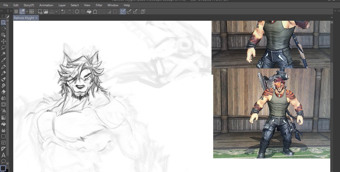The image size is (340, 172).
Task: Click the Deselect toolbar icon
Action: [x=103, y=12]
